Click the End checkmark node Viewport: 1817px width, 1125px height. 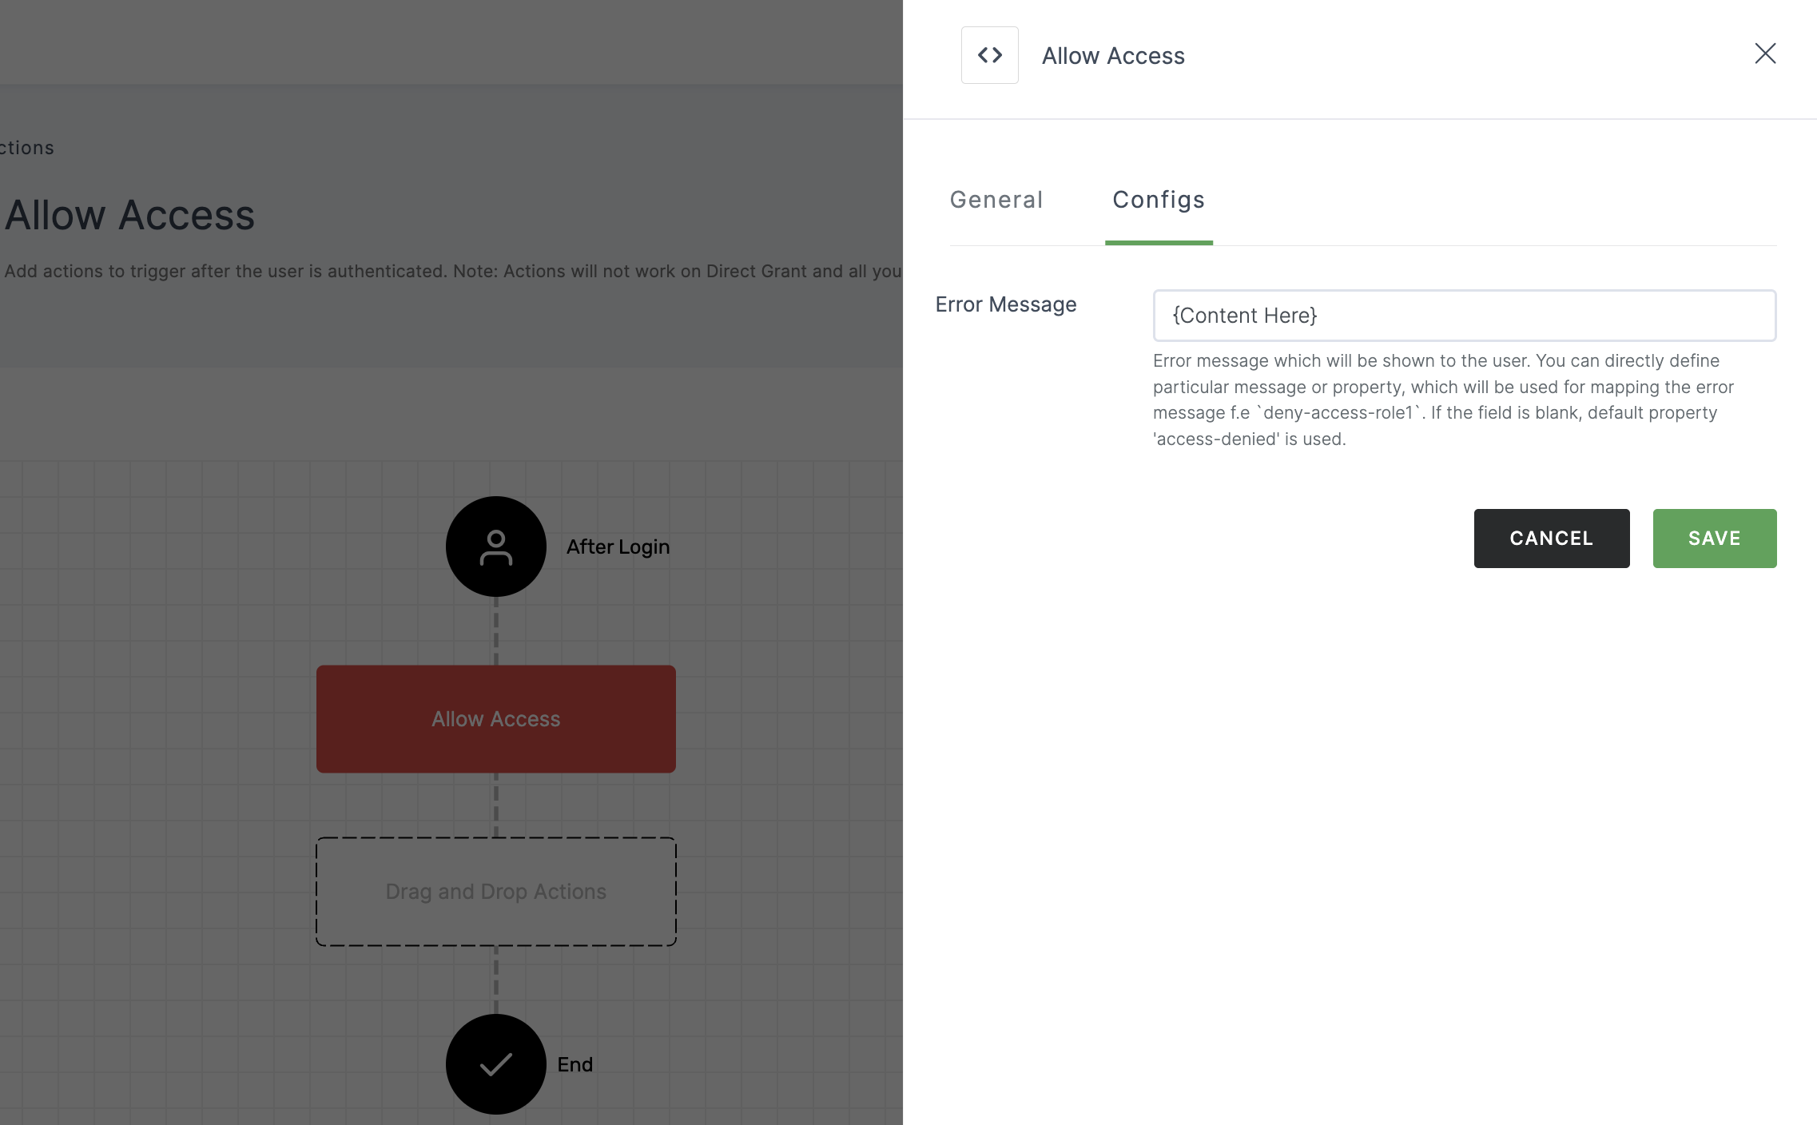click(x=496, y=1064)
